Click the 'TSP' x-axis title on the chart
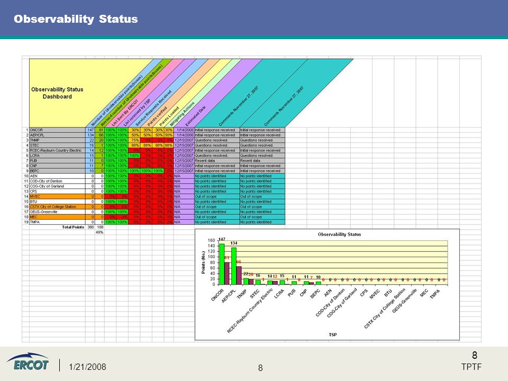The width and height of the screenshot is (508, 381). click(x=333, y=334)
